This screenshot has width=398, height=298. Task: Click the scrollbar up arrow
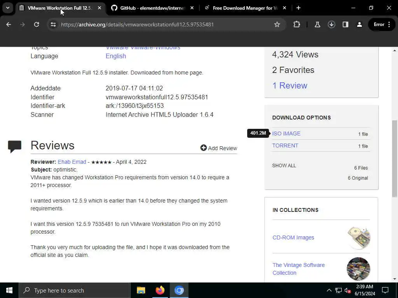[x=395, y=51]
